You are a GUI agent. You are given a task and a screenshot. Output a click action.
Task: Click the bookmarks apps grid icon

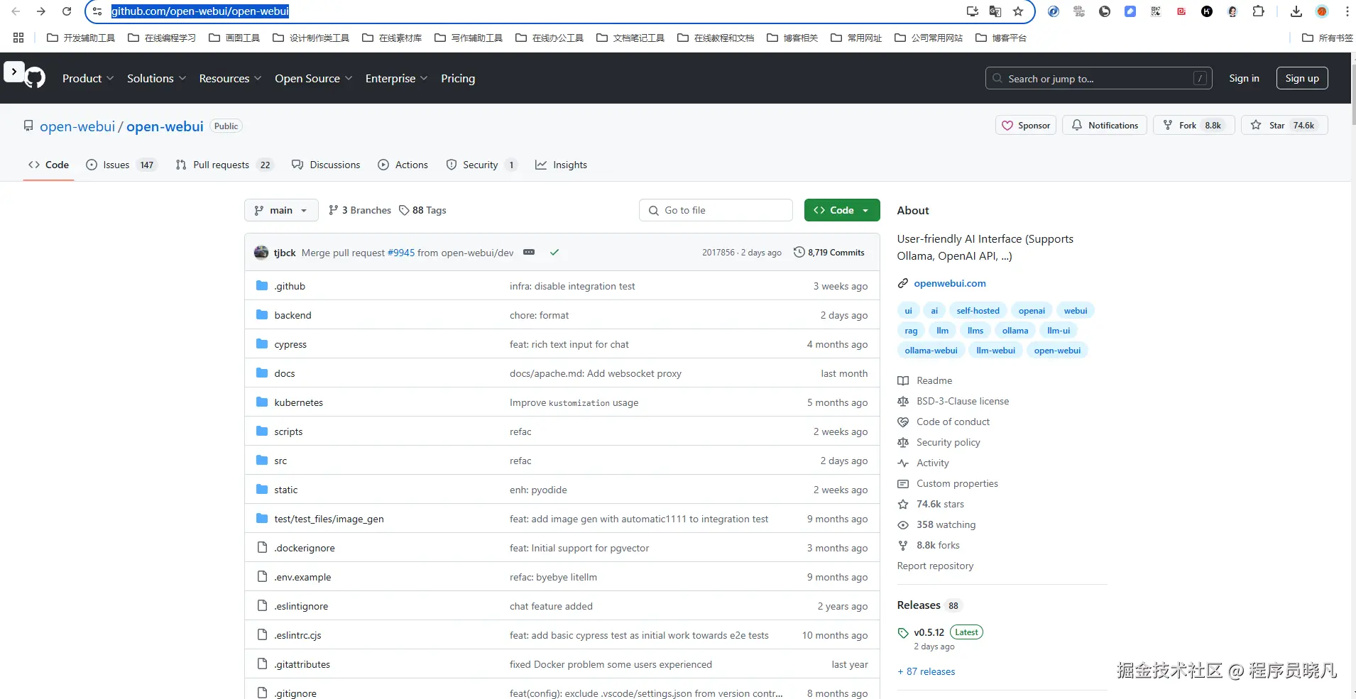pos(18,38)
